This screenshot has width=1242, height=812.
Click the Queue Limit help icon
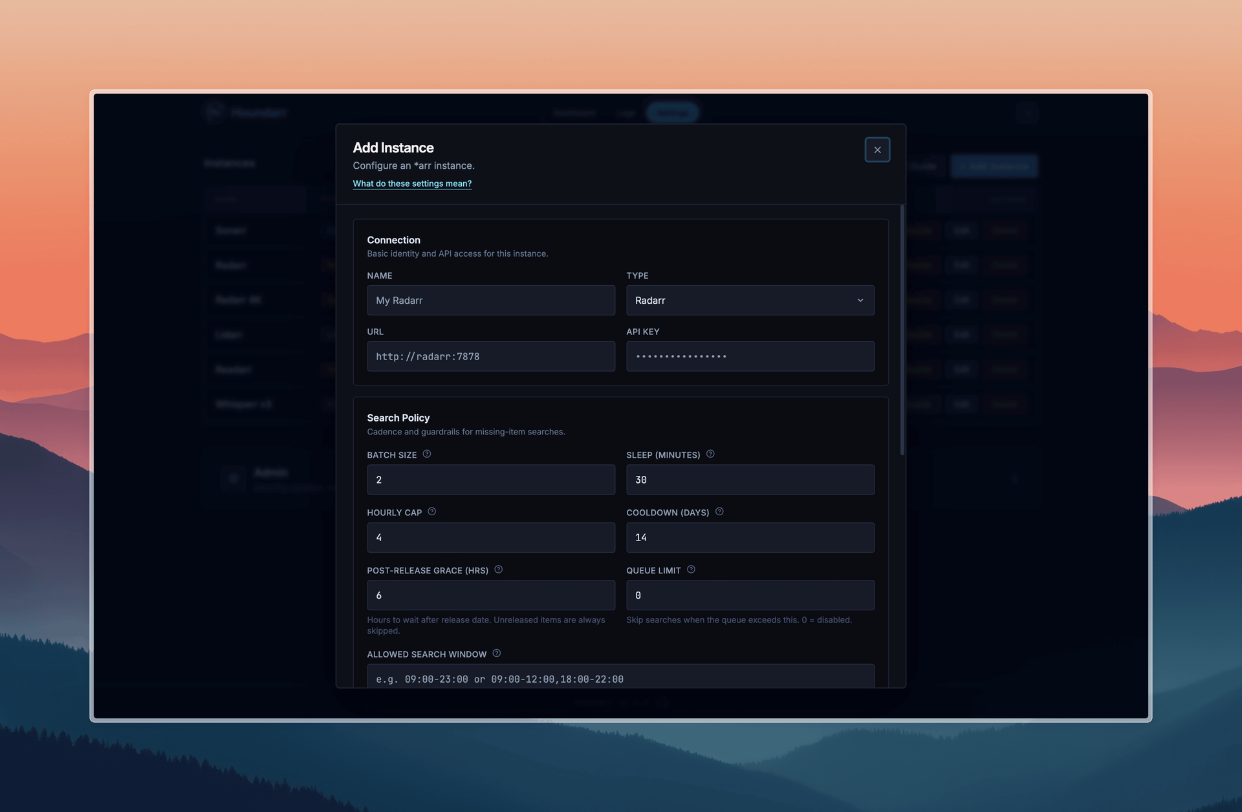691,570
